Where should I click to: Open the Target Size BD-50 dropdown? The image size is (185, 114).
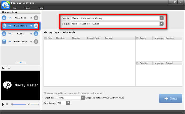83,98
